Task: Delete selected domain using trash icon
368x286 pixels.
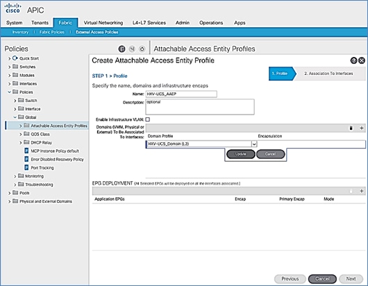Action: tap(351, 128)
